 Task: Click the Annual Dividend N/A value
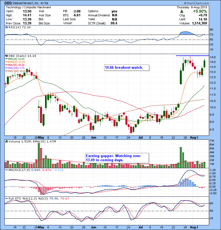(x=115, y=15)
